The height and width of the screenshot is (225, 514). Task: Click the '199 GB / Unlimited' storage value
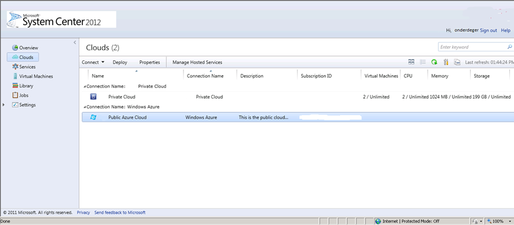[x=492, y=97]
